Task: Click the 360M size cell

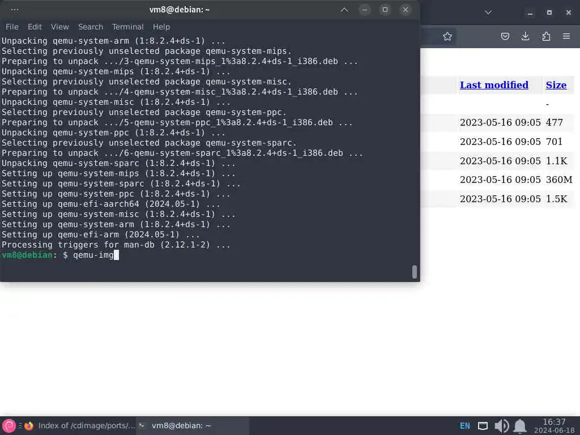Action: click(x=559, y=180)
